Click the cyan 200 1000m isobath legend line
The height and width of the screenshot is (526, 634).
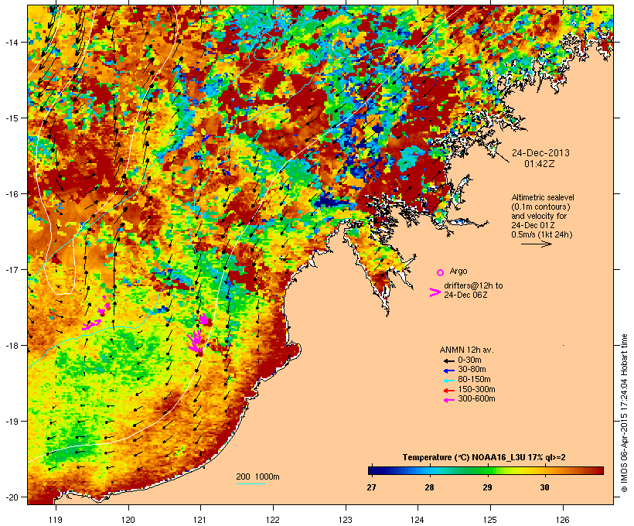tap(251, 483)
